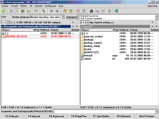Open FTP connect toolbar icon
Image resolution: width=159 pixels, height=119 pixels.
78,11
